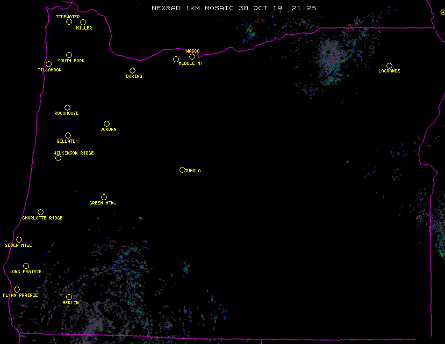Click the Merlin station circle marker
The height and width of the screenshot is (344, 445).
coord(69,297)
